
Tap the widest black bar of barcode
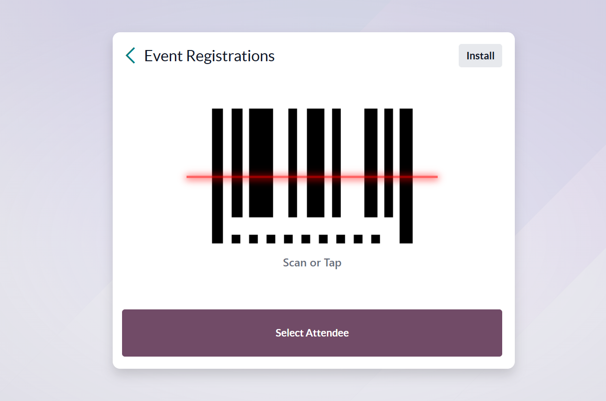tap(261, 140)
